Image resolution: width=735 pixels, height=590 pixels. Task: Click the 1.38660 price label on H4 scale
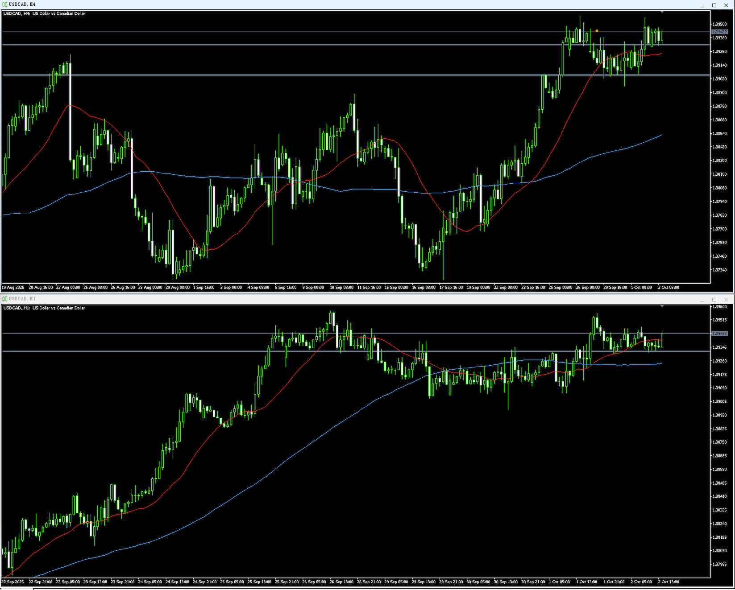tap(720, 120)
